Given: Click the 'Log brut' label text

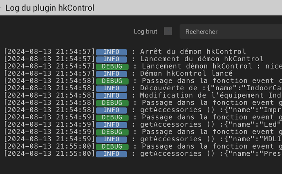Looking at the screenshot, I should [145, 31].
